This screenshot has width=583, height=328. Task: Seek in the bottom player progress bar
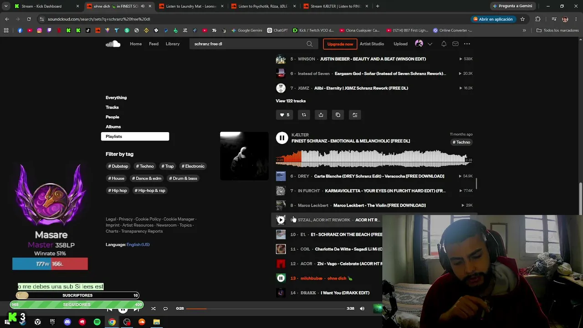(x=266, y=308)
